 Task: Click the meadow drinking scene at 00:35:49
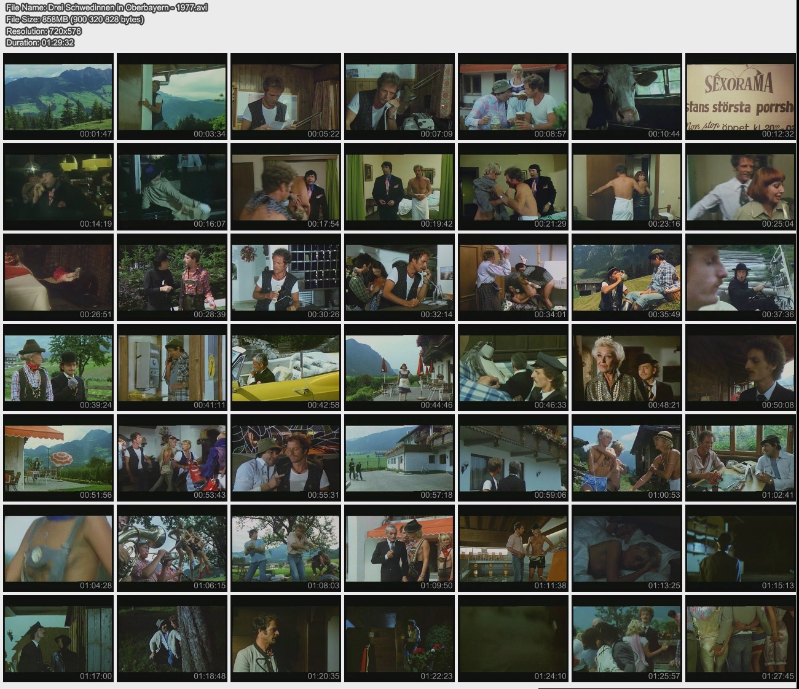coord(626,277)
